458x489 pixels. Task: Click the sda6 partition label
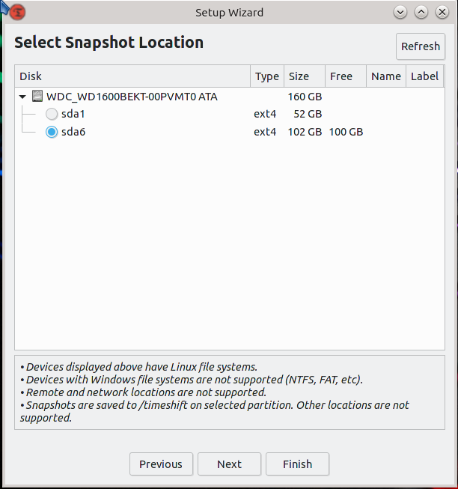coord(73,132)
